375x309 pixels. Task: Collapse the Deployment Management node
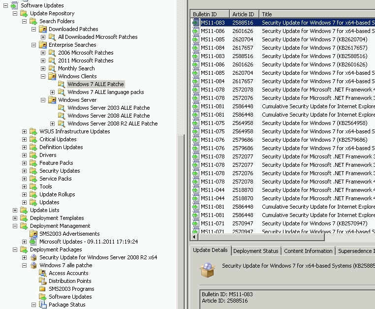click(x=15, y=226)
